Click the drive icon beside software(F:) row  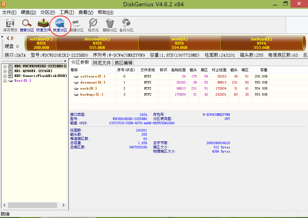(x=76, y=76)
